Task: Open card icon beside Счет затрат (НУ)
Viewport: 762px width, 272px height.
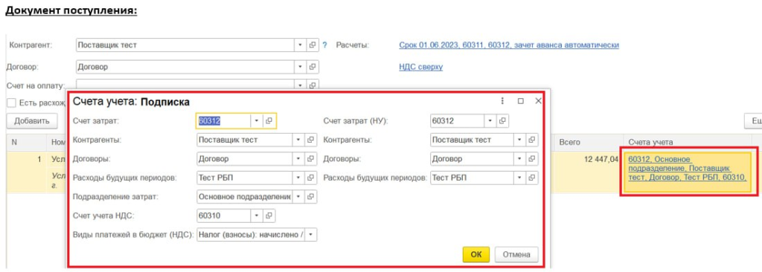Action: (502, 121)
